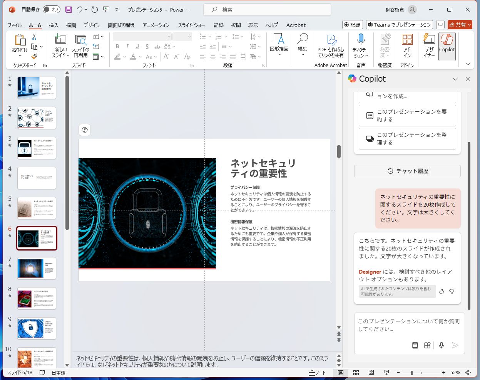Toggle strikethrough formatting button

coord(157,46)
